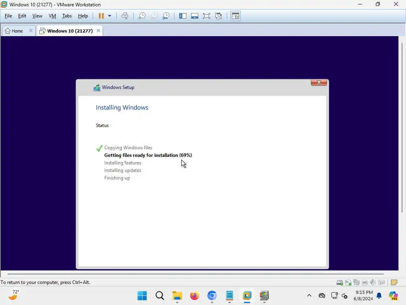Close the Windows 10 (21277) tab
The width and height of the screenshot is (406, 305).
[x=98, y=31]
